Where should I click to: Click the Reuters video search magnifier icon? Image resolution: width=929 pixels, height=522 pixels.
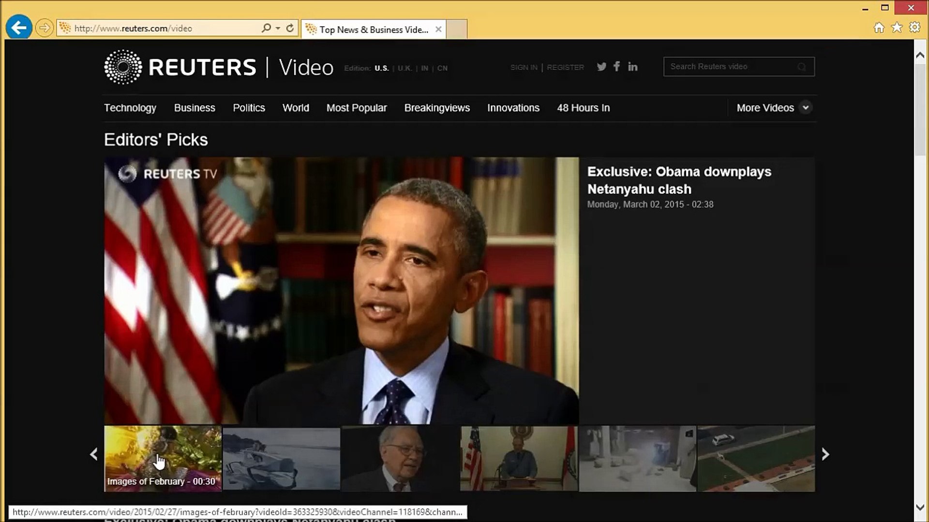[801, 67]
